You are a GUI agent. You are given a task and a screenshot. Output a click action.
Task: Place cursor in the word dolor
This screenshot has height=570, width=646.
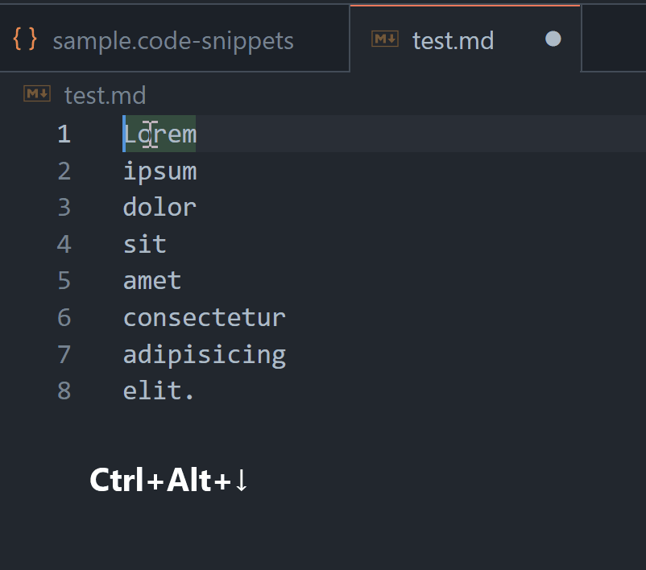159,208
